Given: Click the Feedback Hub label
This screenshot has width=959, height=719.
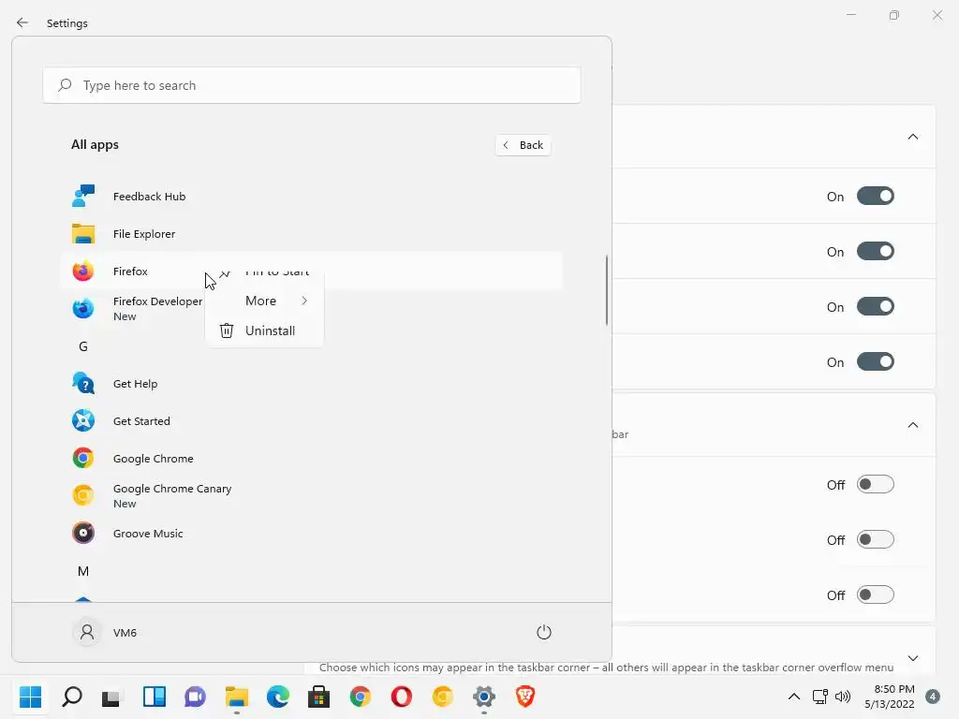Looking at the screenshot, I should 149,197.
